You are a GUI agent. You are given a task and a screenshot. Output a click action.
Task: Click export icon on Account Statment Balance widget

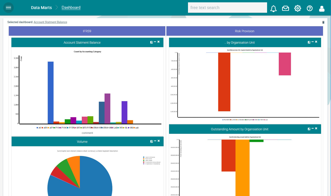[x=151, y=42]
